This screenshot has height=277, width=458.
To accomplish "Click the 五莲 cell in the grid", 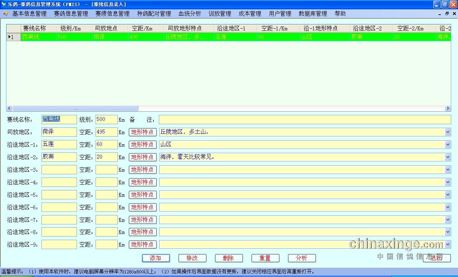I will [235, 37].
